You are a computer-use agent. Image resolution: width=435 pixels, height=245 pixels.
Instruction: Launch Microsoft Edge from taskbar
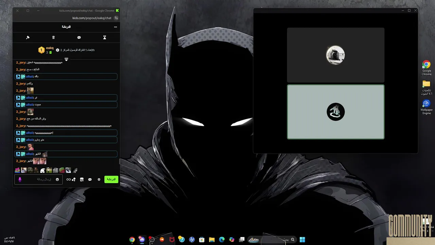click(222, 240)
